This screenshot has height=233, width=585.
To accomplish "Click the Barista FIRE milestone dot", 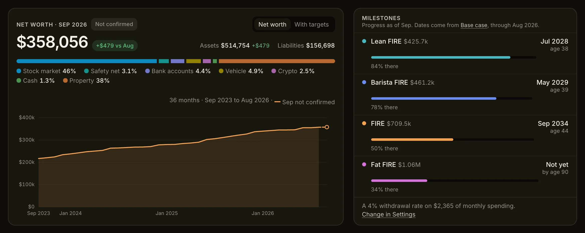I will pyautogui.click(x=364, y=82).
